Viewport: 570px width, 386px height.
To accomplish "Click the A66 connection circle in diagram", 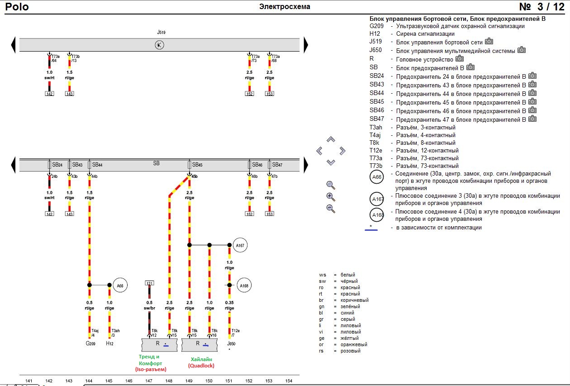I will point(120,286).
